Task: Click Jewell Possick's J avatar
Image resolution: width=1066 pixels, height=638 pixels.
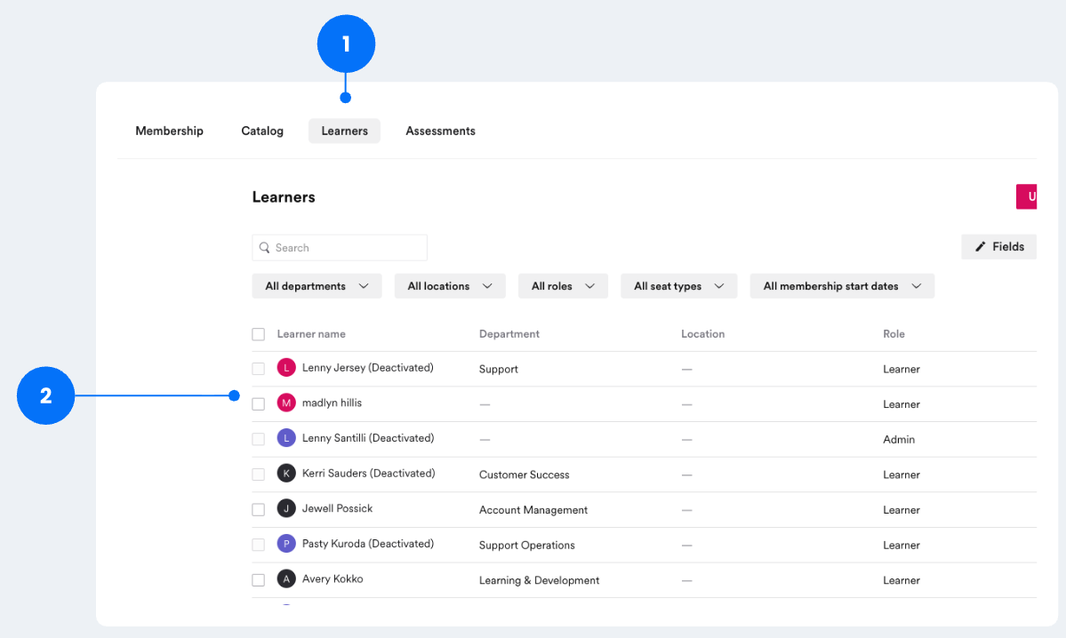Action: coord(286,508)
